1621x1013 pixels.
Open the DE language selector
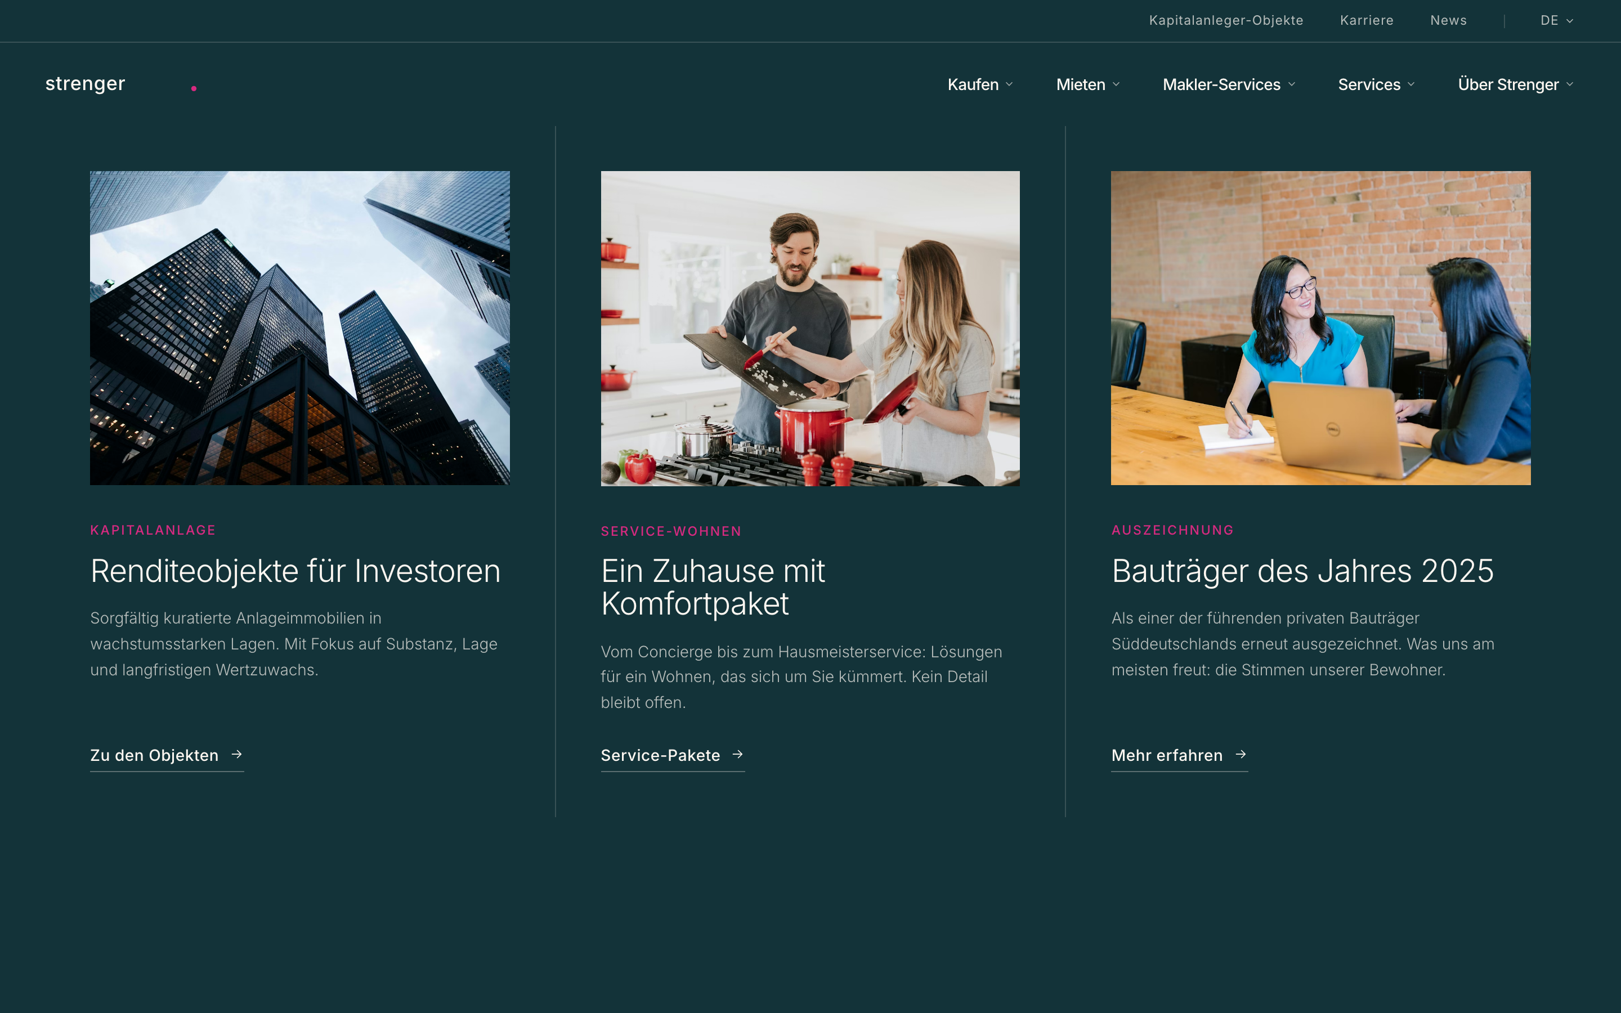click(1557, 21)
